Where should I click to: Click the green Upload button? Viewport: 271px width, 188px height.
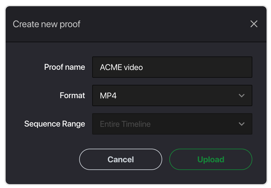pyautogui.click(x=211, y=159)
